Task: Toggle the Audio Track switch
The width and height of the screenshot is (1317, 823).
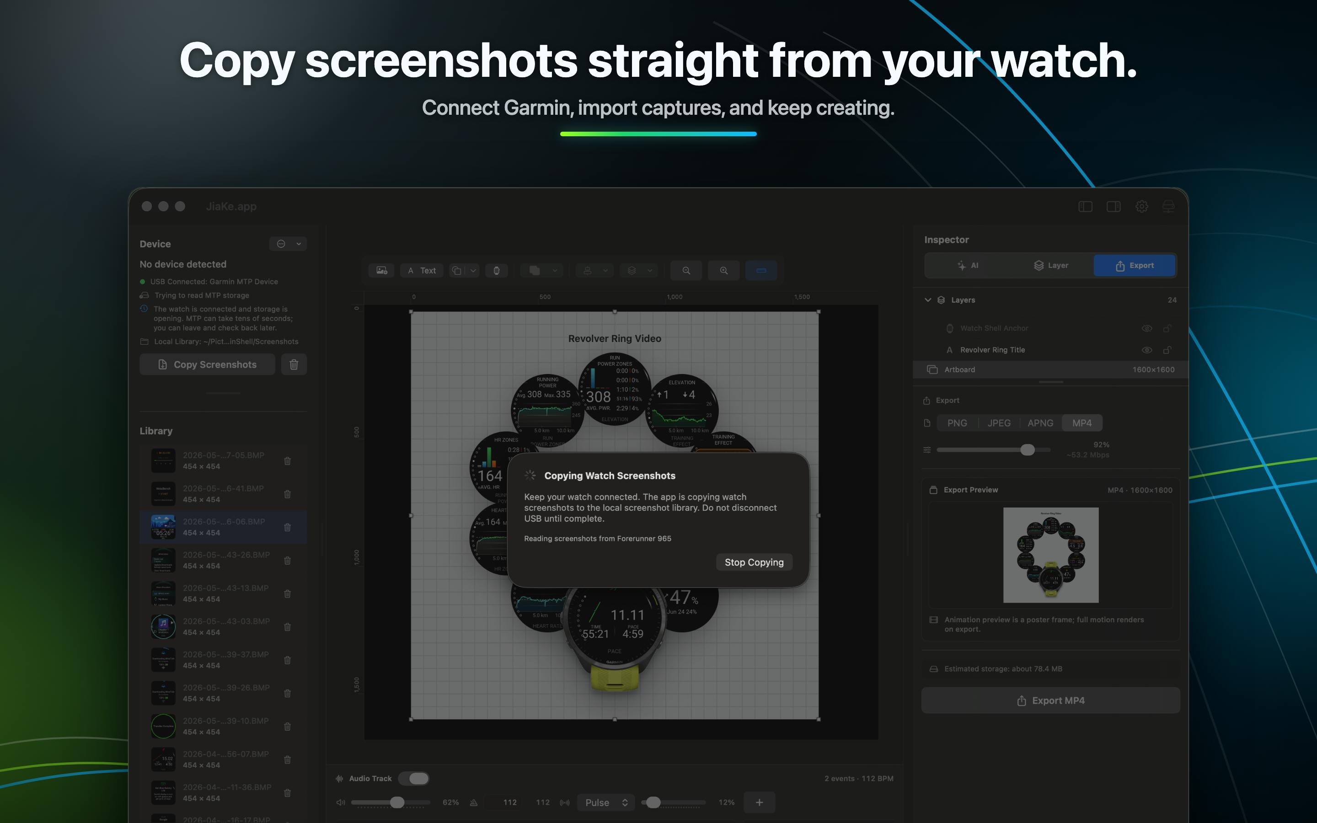Action: pyautogui.click(x=413, y=778)
